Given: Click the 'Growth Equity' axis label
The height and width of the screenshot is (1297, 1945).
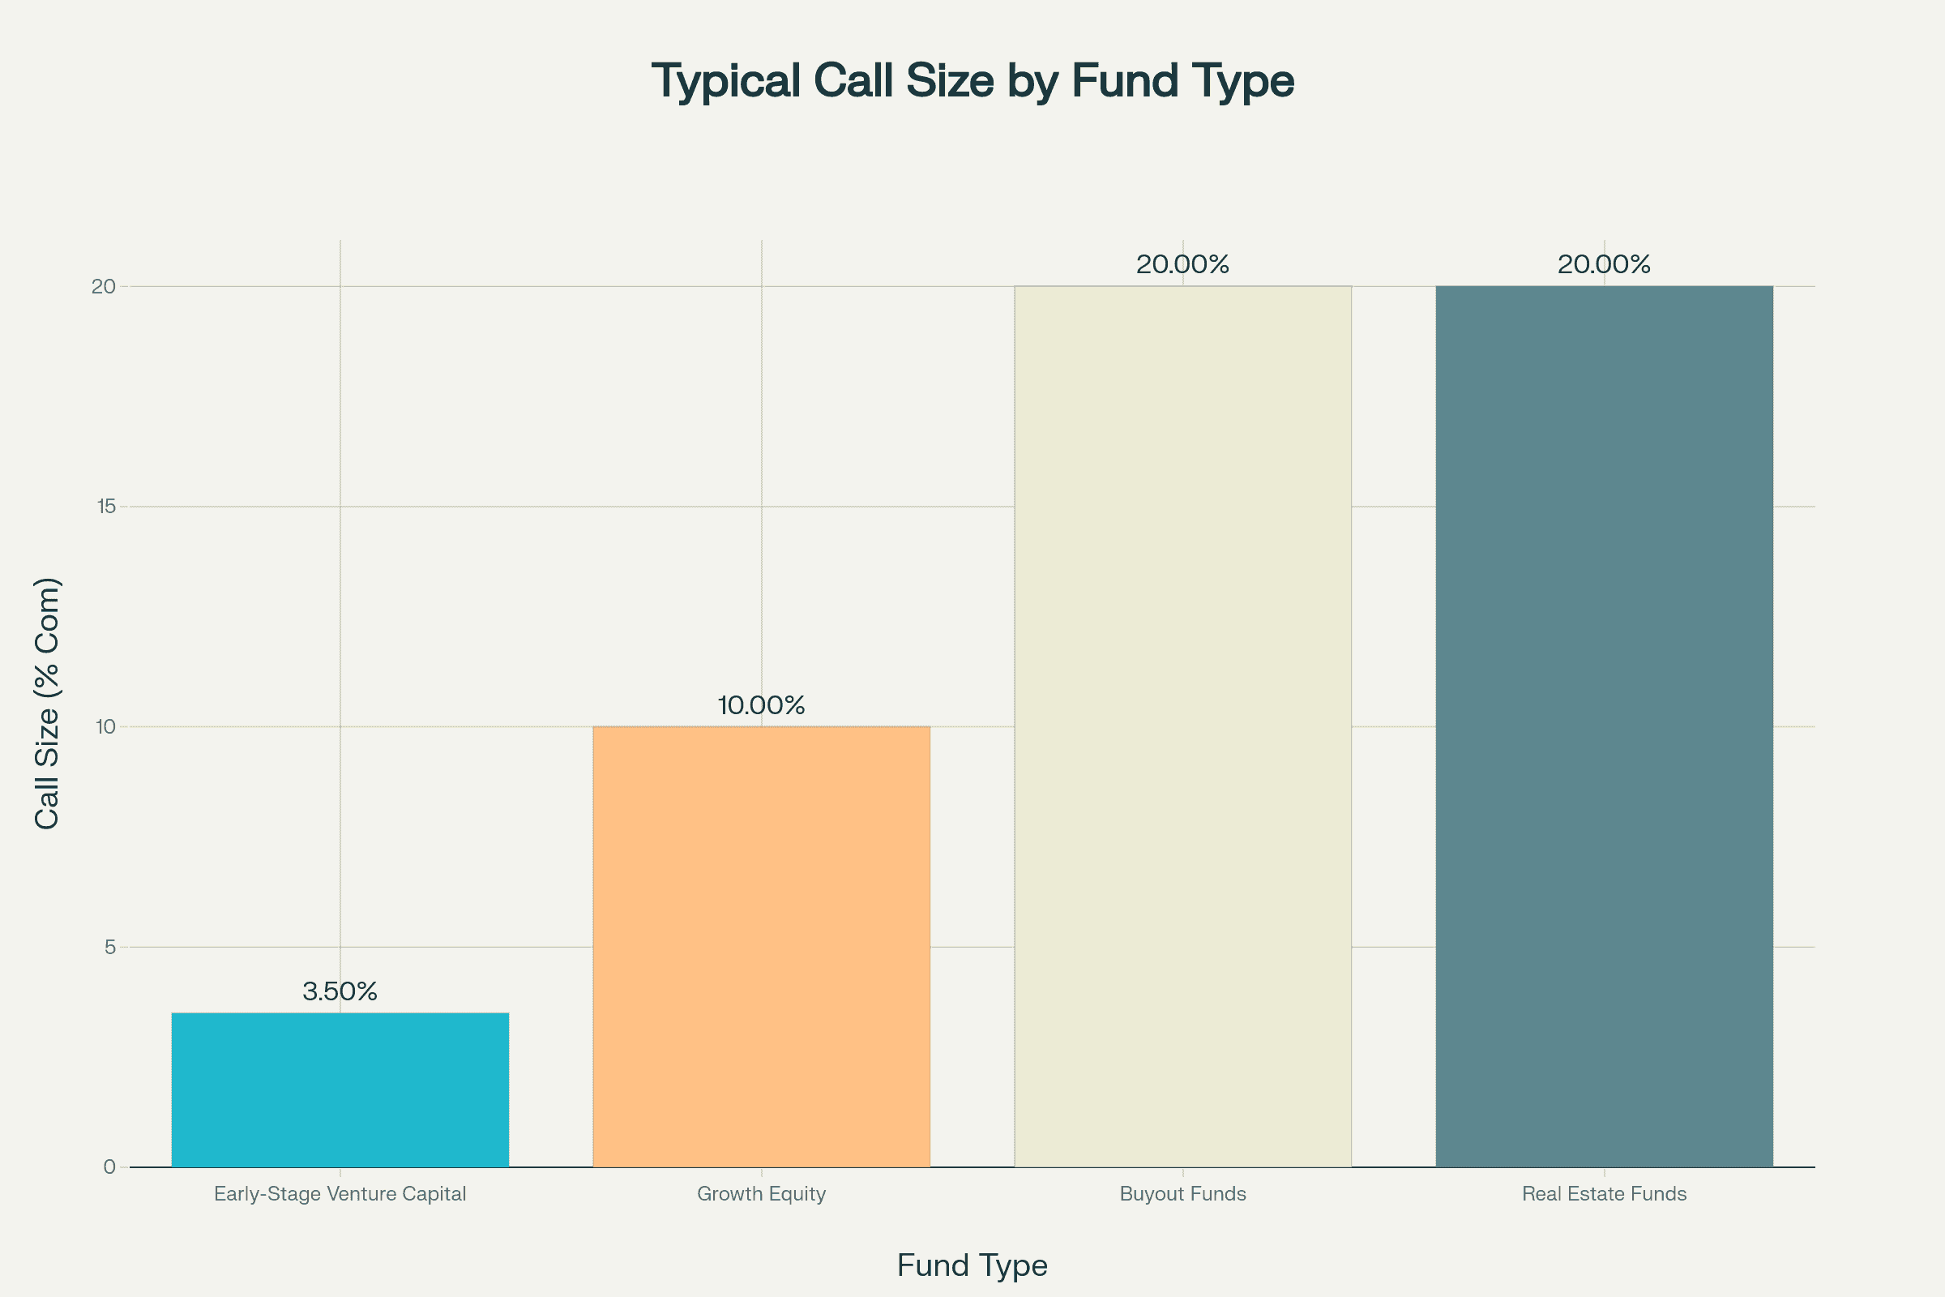Looking at the screenshot, I should tap(761, 1193).
